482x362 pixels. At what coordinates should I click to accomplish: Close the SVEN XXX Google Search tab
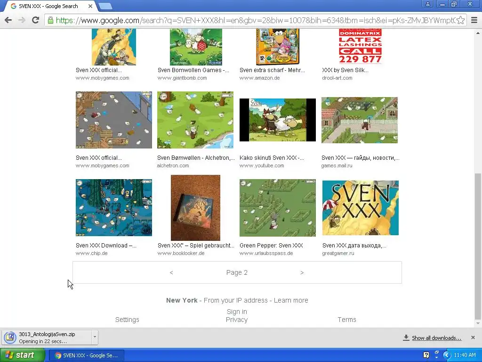pyautogui.click(x=90, y=6)
